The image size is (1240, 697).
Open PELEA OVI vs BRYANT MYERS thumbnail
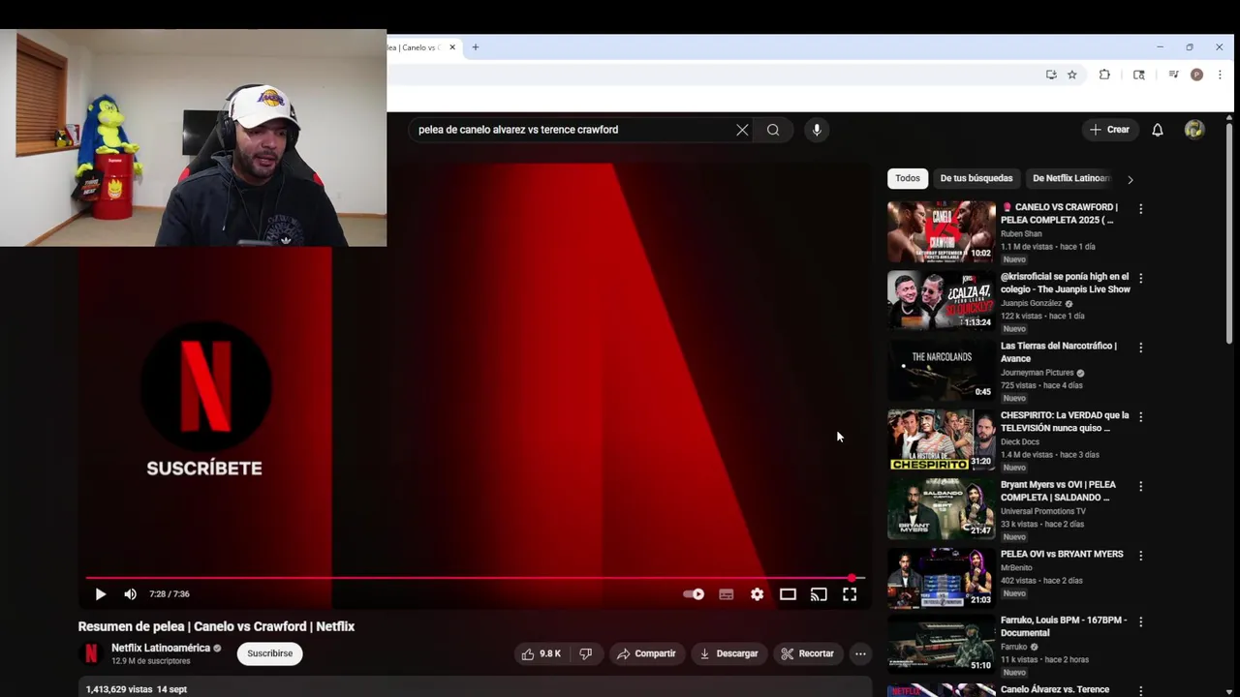(x=942, y=578)
